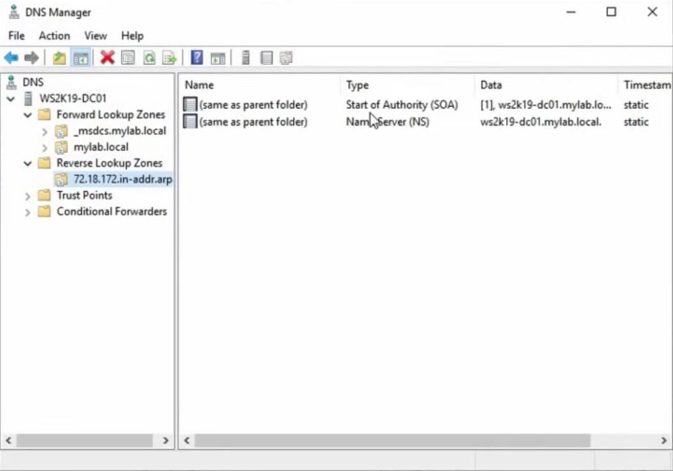Click the Export List toolbar icon
Image resolution: width=673 pixels, height=471 pixels.
coord(170,58)
